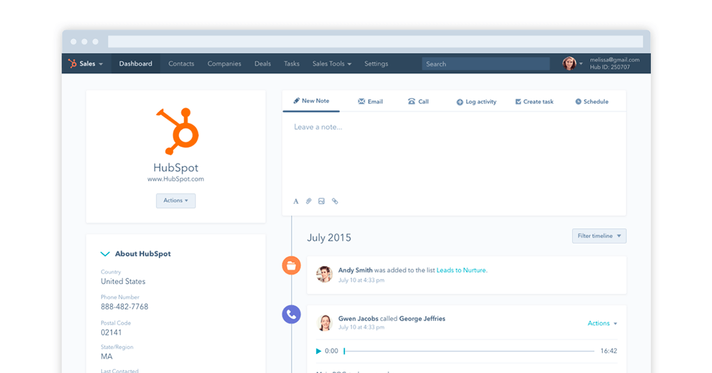Open the Call tab with phone icon
The height and width of the screenshot is (373, 712).
click(411, 102)
